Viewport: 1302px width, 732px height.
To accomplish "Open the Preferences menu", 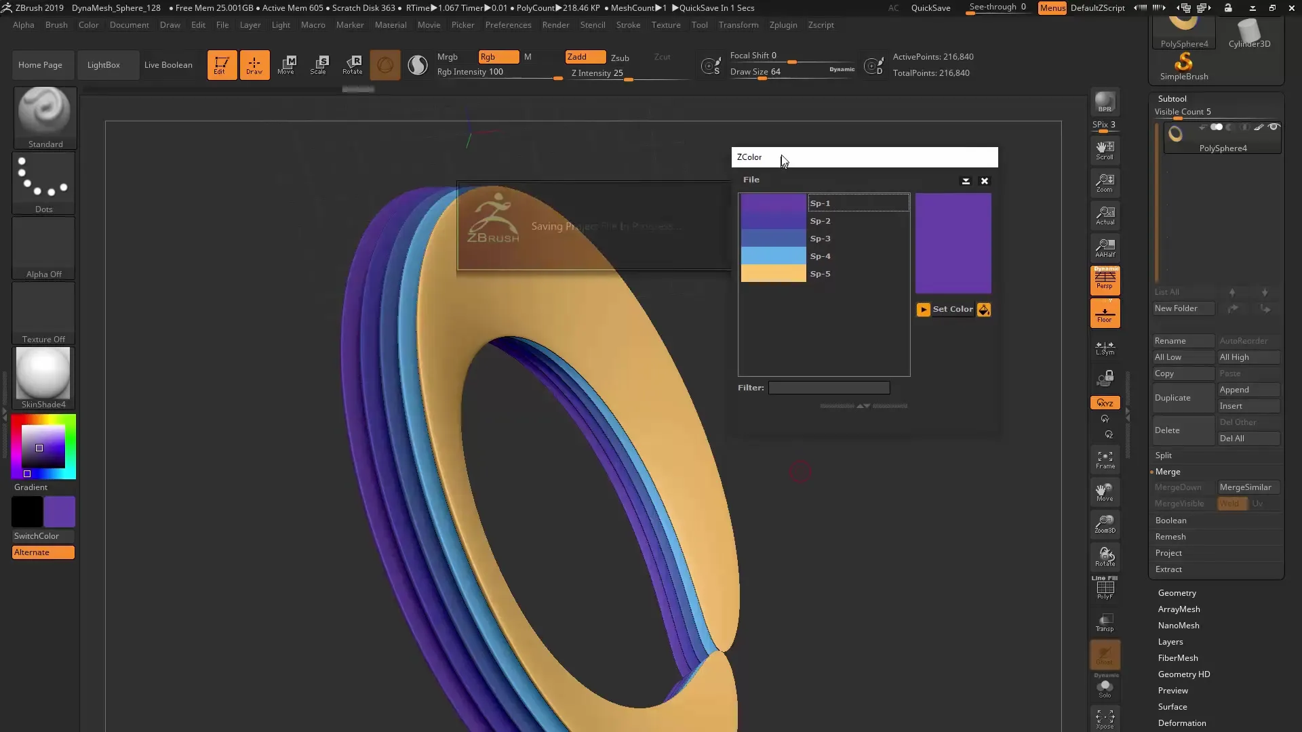I will tap(508, 25).
